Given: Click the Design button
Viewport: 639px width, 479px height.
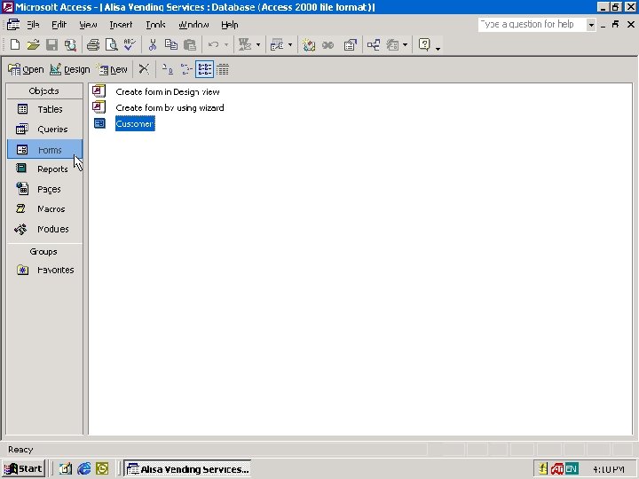Looking at the screenshot, I should 70,70.
